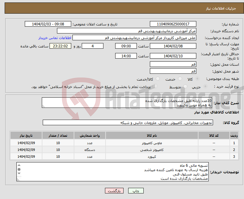The width and height of the screenshot is (244, 199).
Task: Click the تاریخ نیاز column header
Action: click(x=26, y=135)
